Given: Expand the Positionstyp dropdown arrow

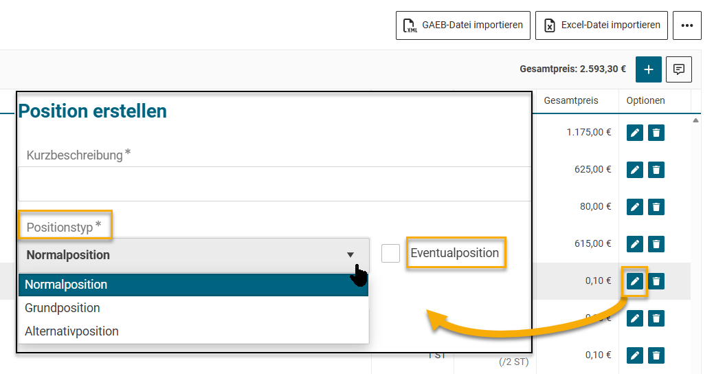Looking at the screenshot, I should (x=350, y=255).
